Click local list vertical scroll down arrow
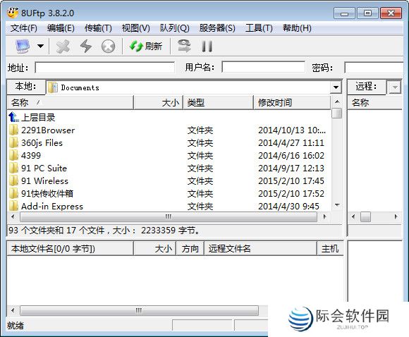The width and height of the screenshot is (409, 337). [x=337, y=205]
